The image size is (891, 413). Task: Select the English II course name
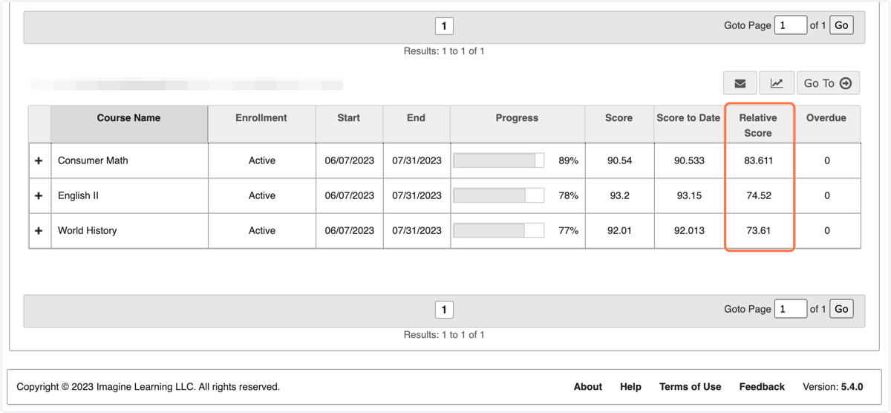[78, 195]
